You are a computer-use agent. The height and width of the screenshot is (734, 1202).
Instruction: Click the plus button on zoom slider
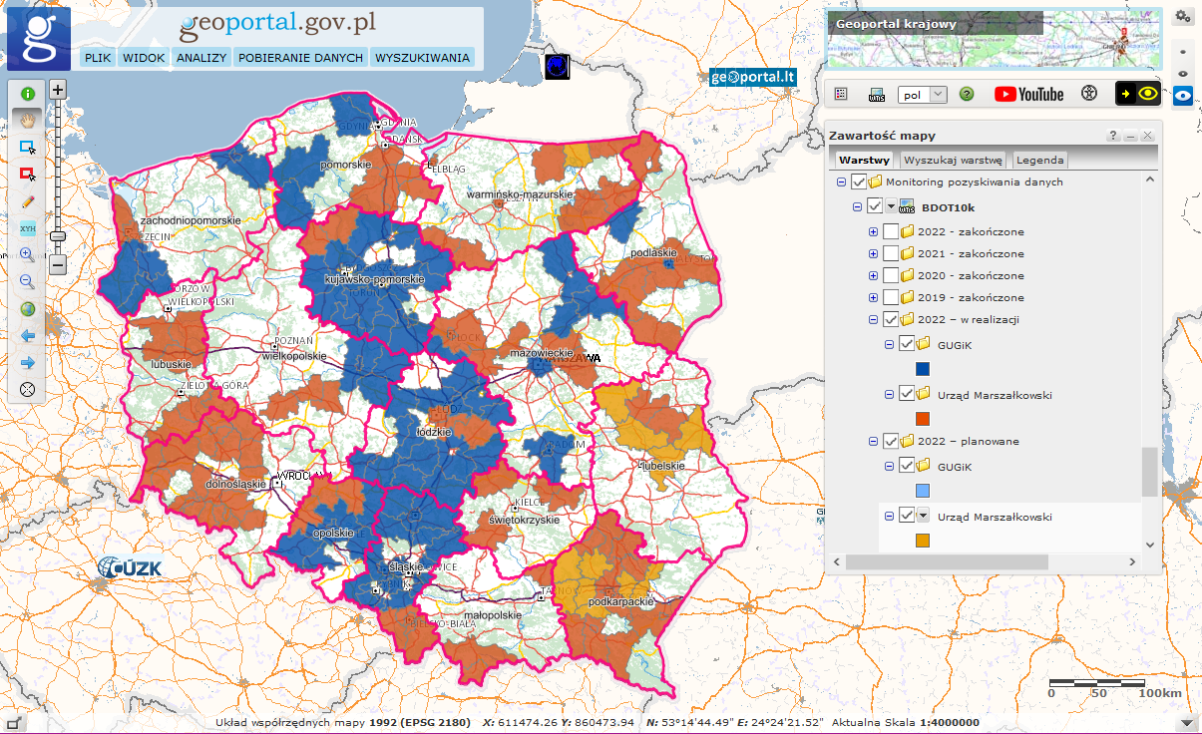click(x=58, y=90)
